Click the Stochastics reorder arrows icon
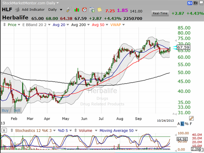This screenshot has height=153, width=204. point(12,130)
